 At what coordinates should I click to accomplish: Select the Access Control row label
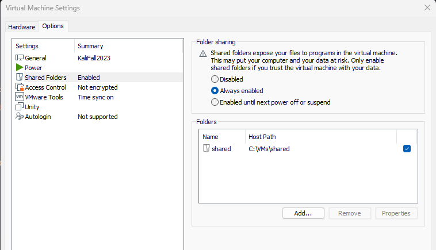coord(45,87)
